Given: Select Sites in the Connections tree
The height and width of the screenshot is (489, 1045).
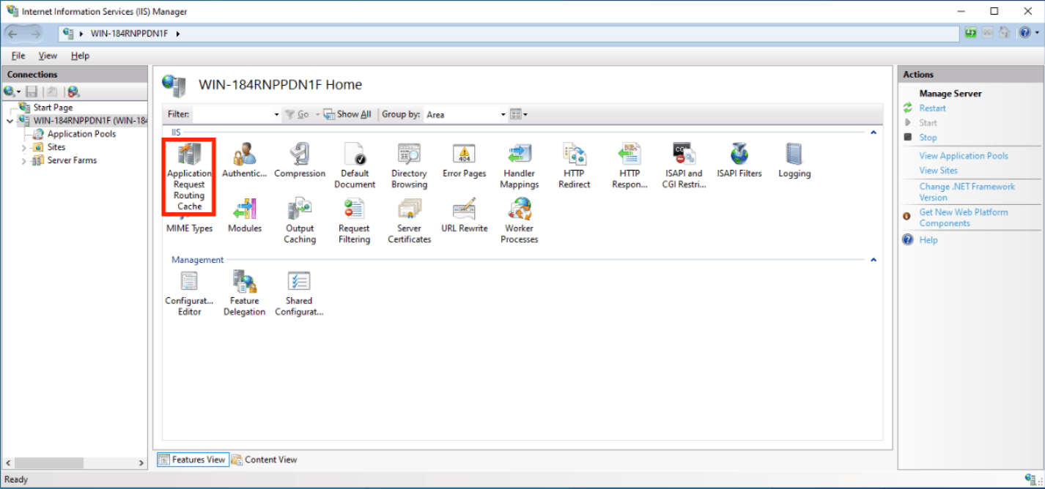Looking at the screenshot, I should (x=56, y=147).
